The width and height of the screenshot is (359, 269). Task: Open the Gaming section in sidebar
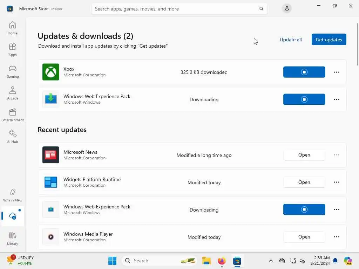coord(13,71)
